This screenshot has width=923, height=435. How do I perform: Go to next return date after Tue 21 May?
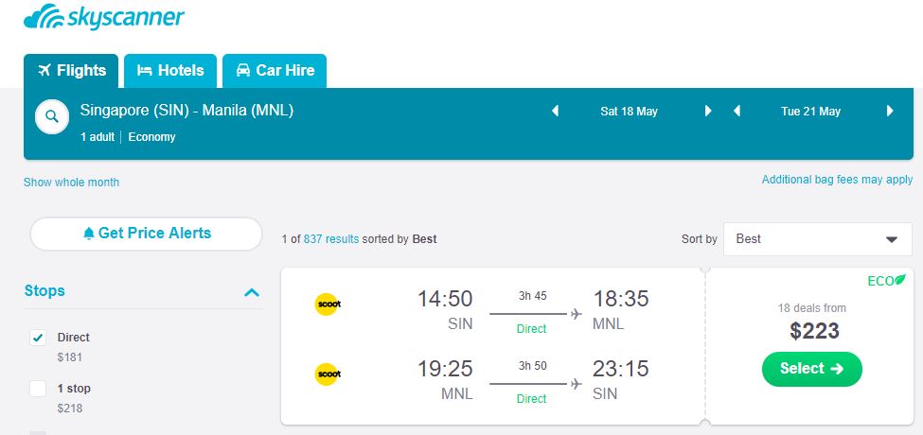[x=890, y=112]
